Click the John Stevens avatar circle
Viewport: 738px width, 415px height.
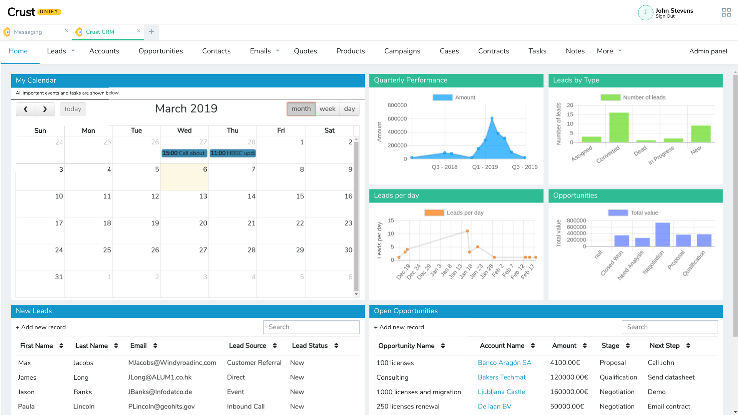(645, 13)
